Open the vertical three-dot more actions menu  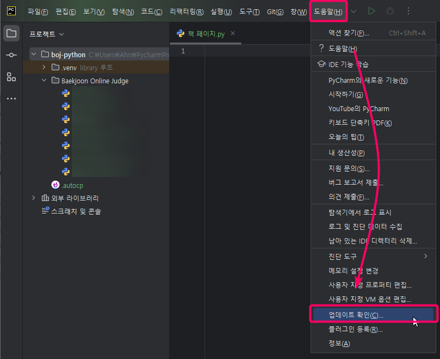click(408, 11)
